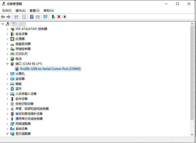
Task: Click the scrollbar up arrow
Action: tap(192, 24)
